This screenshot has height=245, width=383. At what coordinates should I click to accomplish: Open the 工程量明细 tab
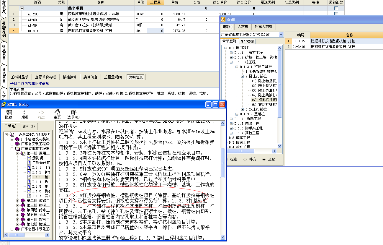[113, 77]
